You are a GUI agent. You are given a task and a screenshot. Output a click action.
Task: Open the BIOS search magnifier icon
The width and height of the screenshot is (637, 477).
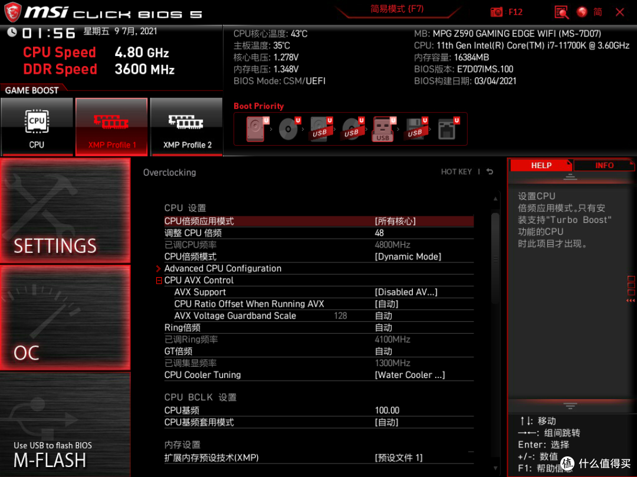click(x=562, y=12)
